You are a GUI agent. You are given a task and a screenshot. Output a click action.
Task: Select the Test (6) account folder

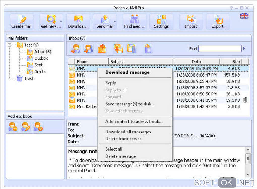31,45
